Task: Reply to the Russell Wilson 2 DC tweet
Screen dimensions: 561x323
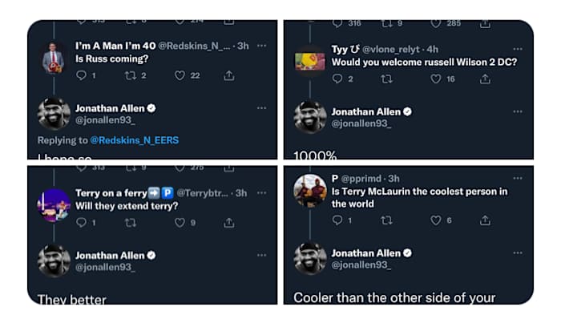Action: click(x=337, y=79)
